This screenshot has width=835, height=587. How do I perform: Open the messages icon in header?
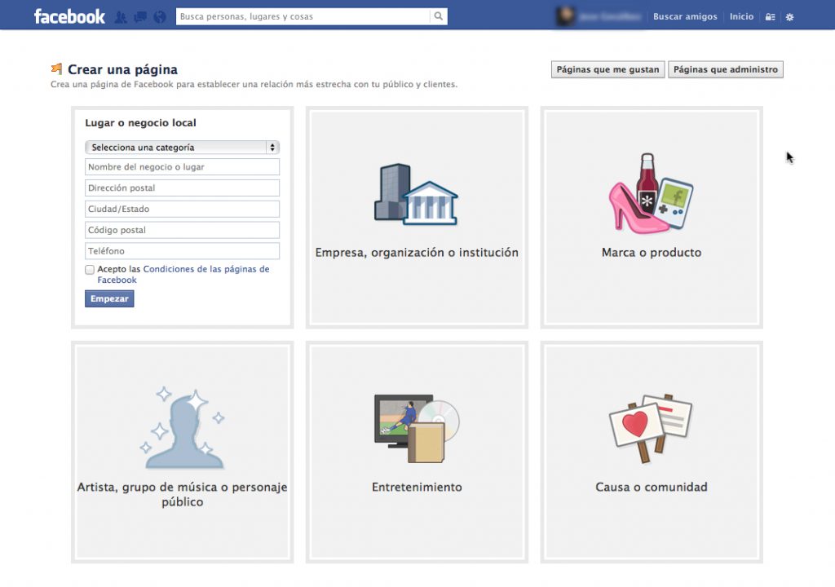[x=140, y=17]
